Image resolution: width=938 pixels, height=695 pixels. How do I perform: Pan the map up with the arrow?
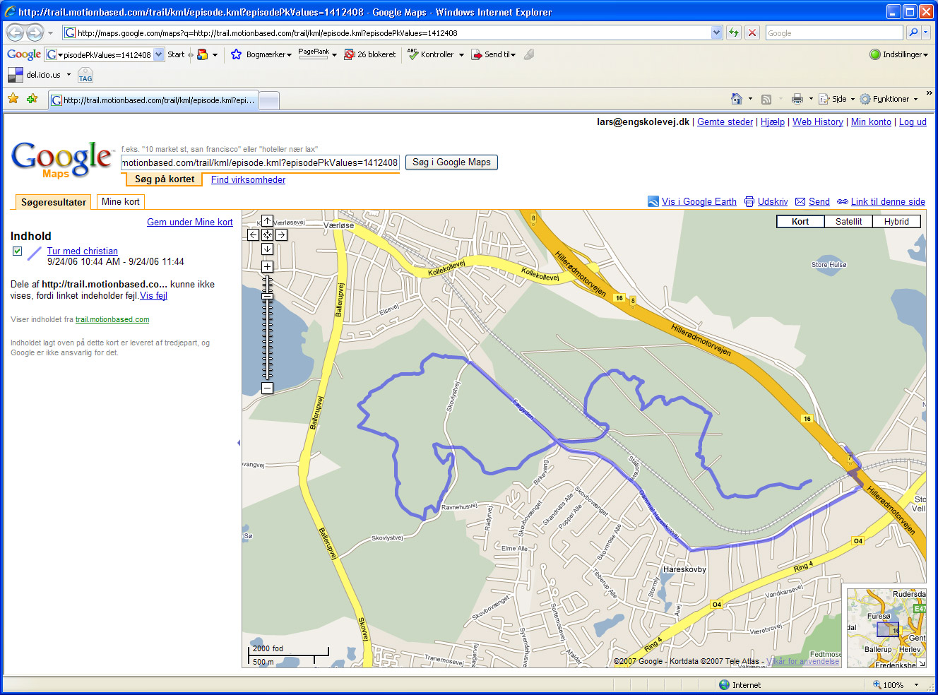[267, 221]
